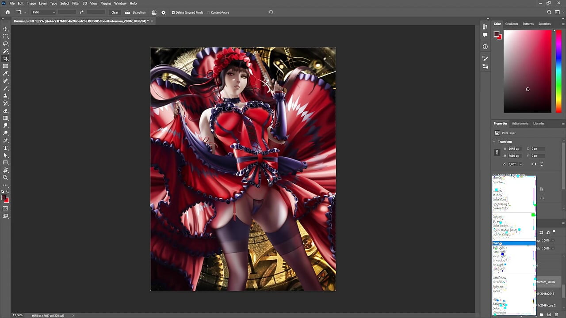Image resolution: width=566 pixels, height=318 pixels.
Task: Open the rotation angle dropdown
Action: [520, 164]
